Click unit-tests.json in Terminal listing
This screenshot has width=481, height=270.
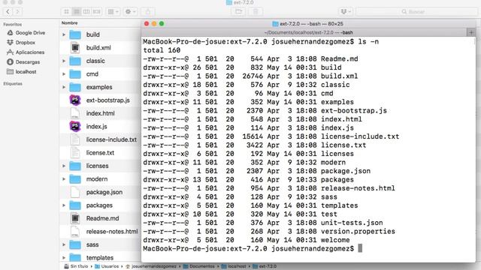[x=352, y=223]
